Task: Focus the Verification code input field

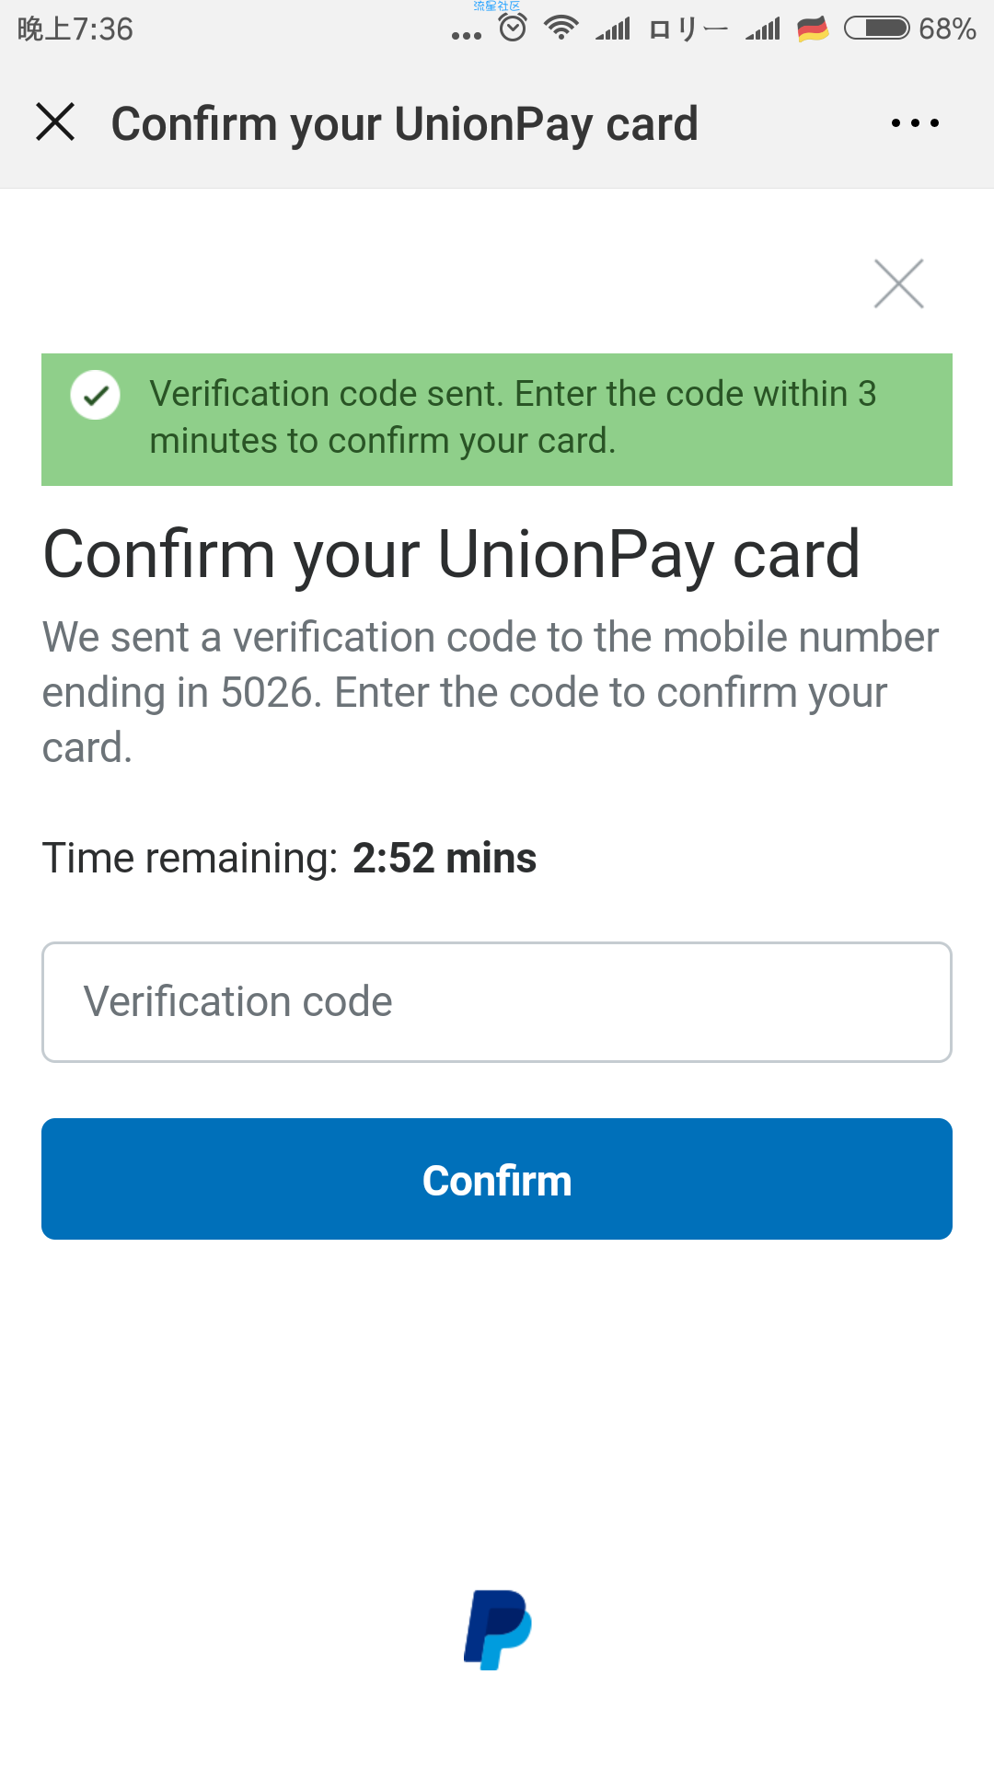Action: click(497, 1002)
